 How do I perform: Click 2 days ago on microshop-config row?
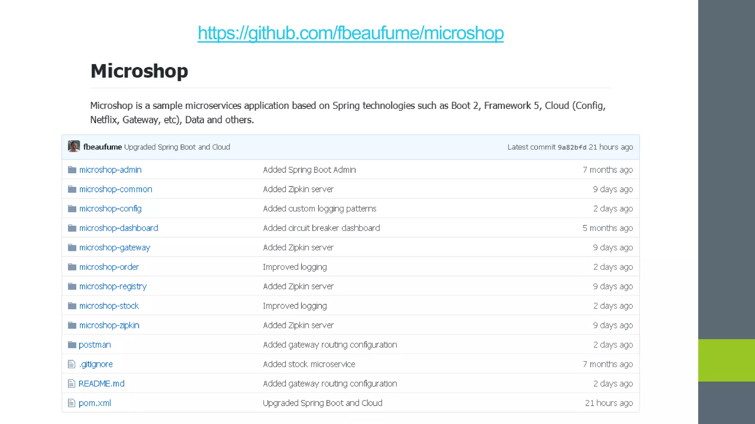pyautogui.click(x=613, y=209)
